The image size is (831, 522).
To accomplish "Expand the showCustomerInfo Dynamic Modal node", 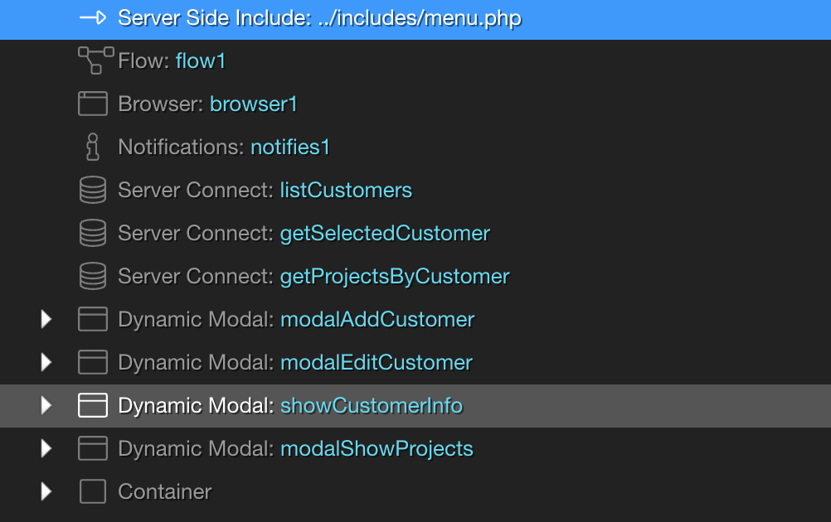I will [46, 405].
